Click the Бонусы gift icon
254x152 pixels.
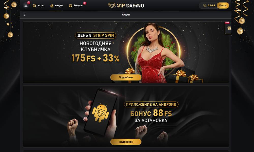click(x=70, y=6)
